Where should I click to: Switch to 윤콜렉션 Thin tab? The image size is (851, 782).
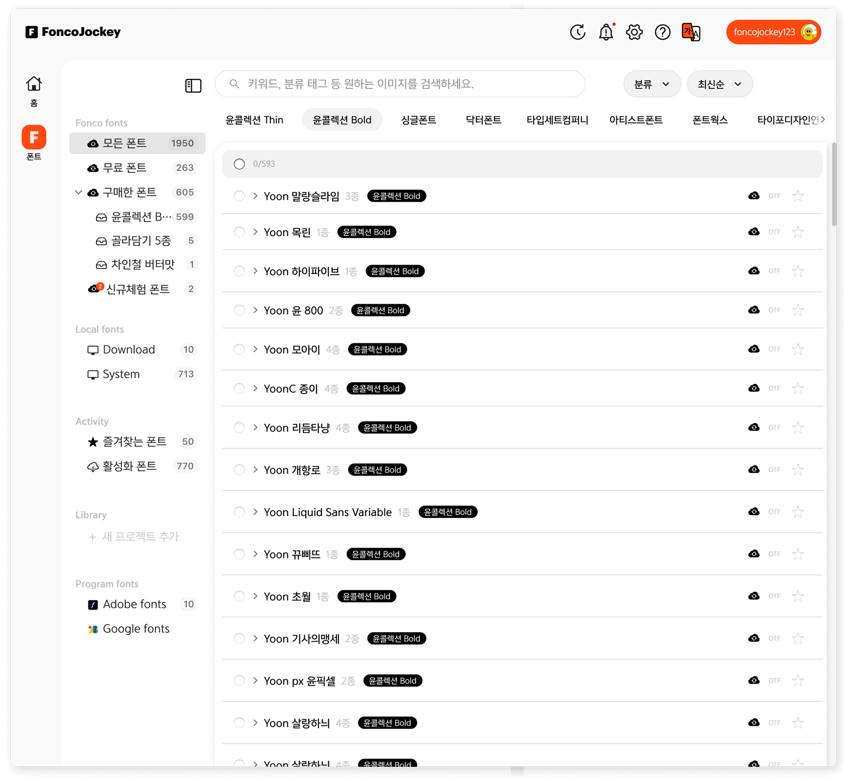(254, 120)
